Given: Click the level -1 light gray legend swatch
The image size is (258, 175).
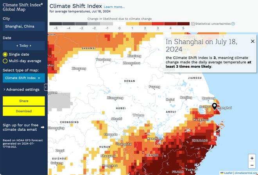Looking at the screenshot, I should [x=107, y=24].
